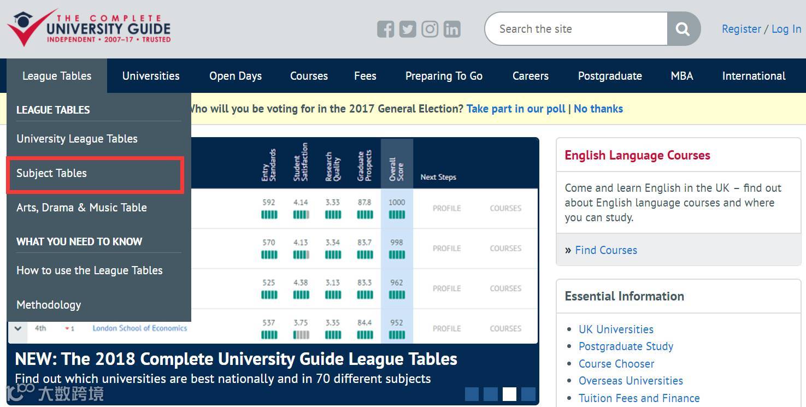Image resolution: width=806 pixels, height=407 pixels.
Task: Open the UK Universities link
Action: pos(616,329)
